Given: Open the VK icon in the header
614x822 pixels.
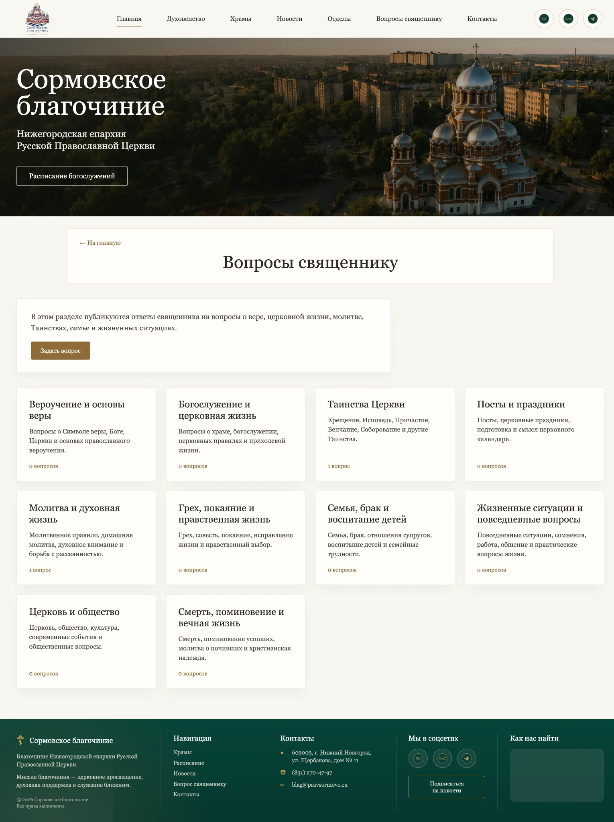Looking at the screenshot, I should [544, 19].
